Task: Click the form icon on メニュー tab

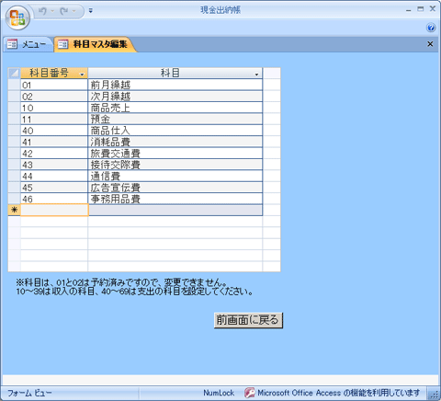Action: (12, 44)
